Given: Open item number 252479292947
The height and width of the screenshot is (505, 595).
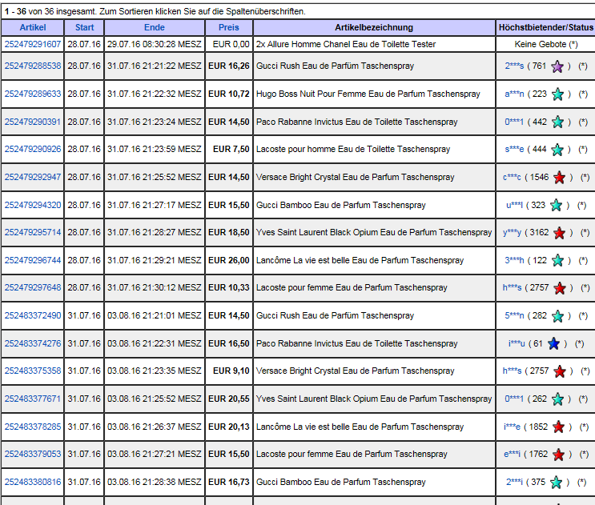Looking at the screenshot, I should [x=33, y=177].
